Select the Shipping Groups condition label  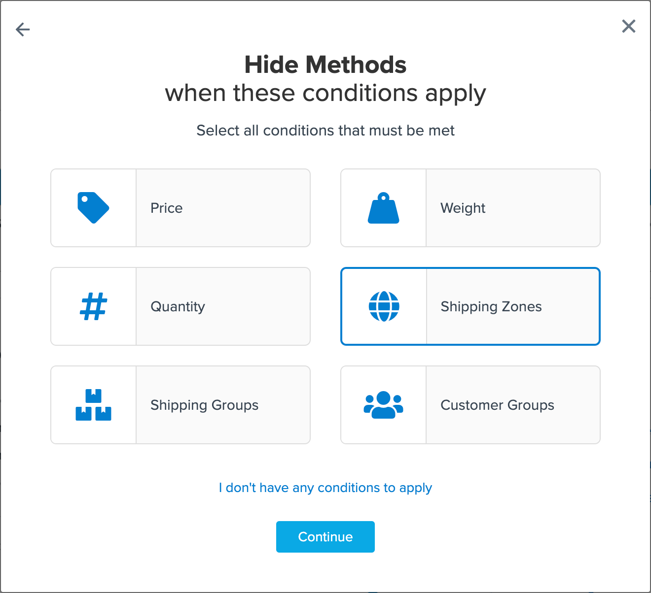(x=204, y=405)
